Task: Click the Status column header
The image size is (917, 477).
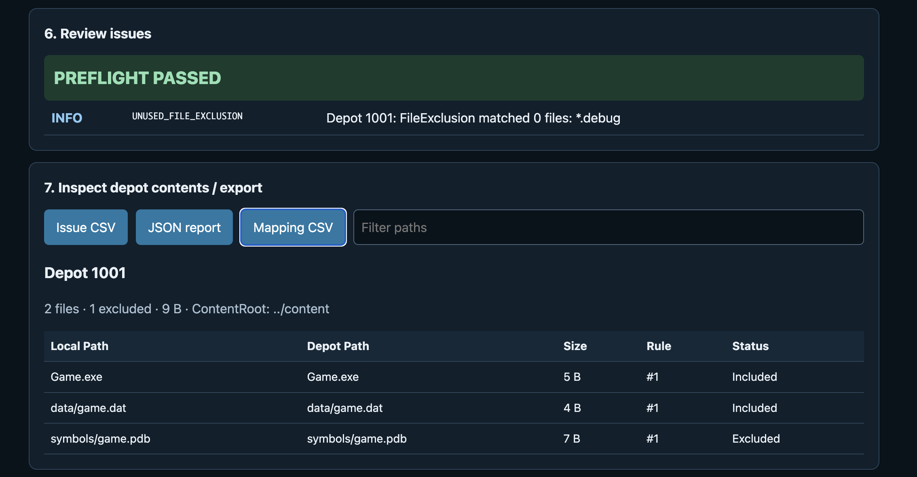Action: tap(750, 346)
